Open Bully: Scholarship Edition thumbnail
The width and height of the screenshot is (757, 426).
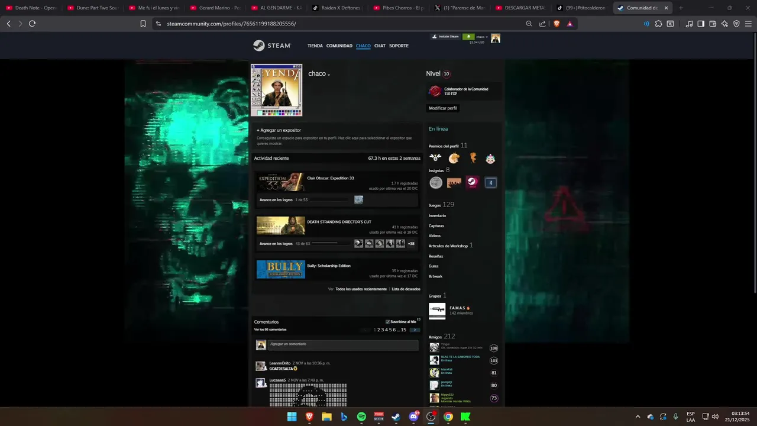pos(281,270)
